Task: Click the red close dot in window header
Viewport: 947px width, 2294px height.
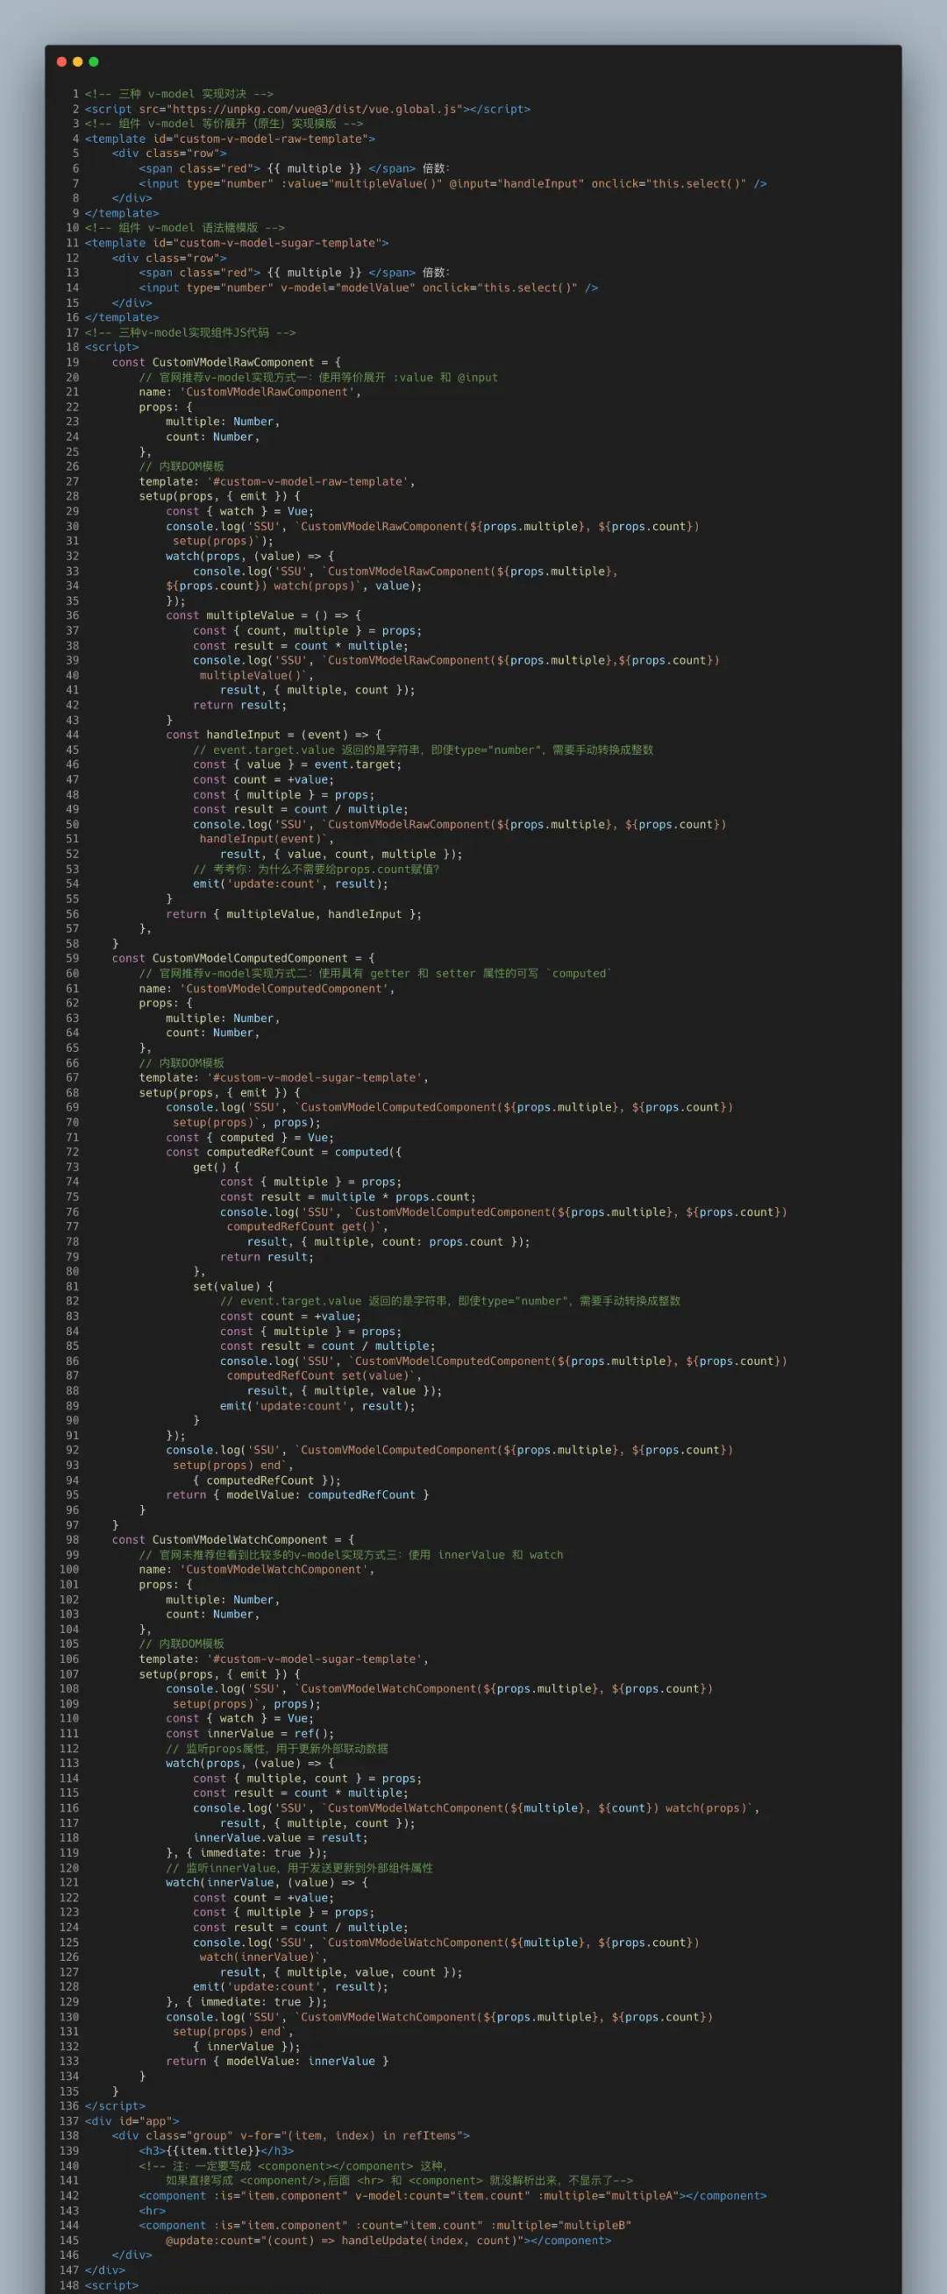Action: (x=61, y=61)
